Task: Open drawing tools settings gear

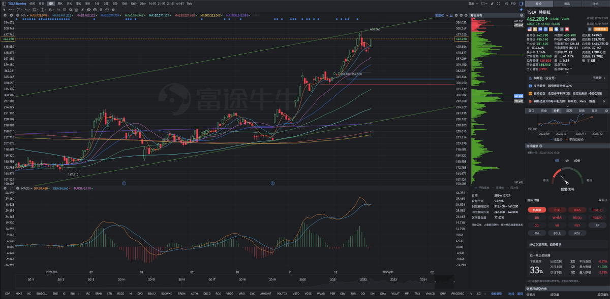Action: pyautogui.click(x=113, y=10)
